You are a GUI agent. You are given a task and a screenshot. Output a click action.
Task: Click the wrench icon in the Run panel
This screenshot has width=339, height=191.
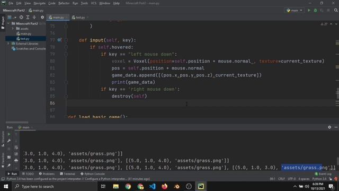[9, 141]
